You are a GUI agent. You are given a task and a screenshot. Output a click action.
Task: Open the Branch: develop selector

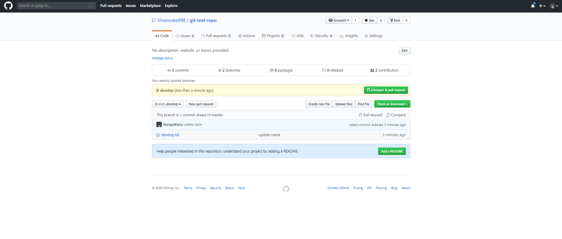click(x=168, y=104)
